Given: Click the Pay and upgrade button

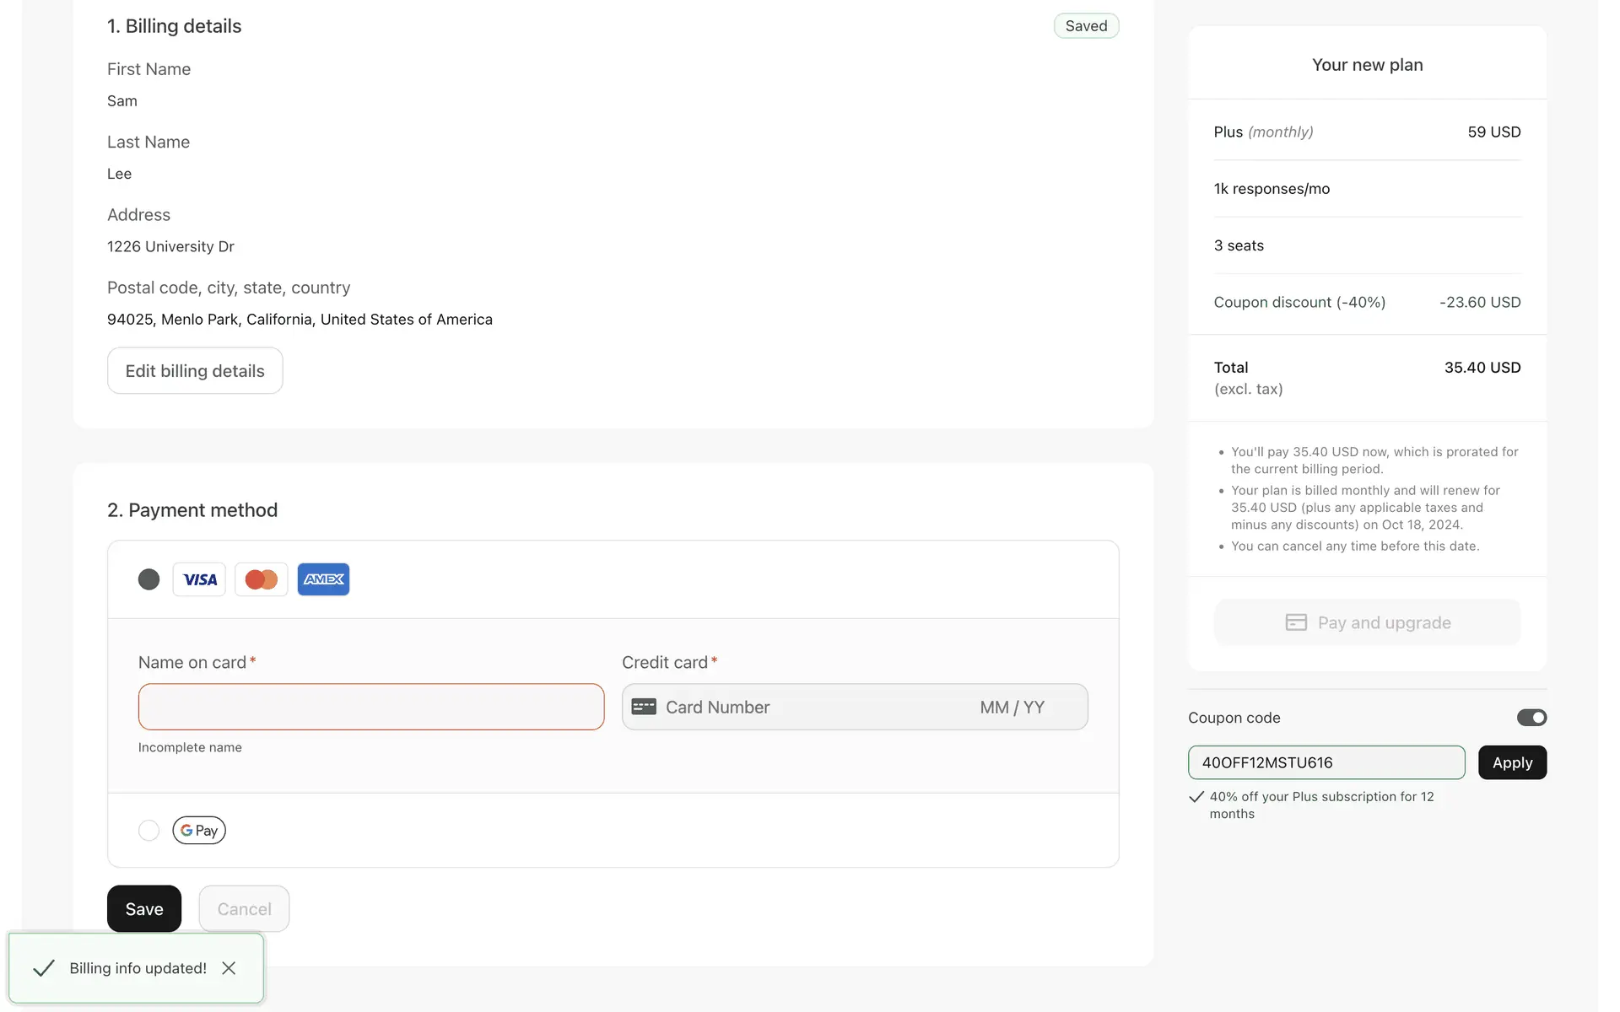Looking at the screenshot, I should [1367, 622].
